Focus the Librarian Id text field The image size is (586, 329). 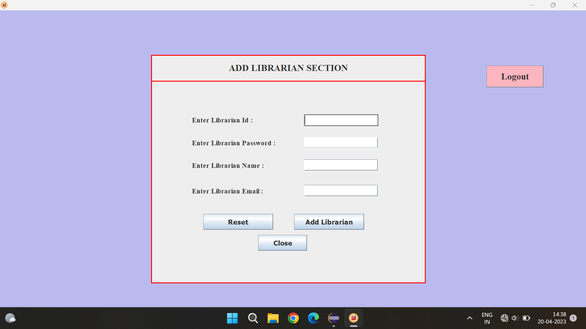(x=341, y=120)
